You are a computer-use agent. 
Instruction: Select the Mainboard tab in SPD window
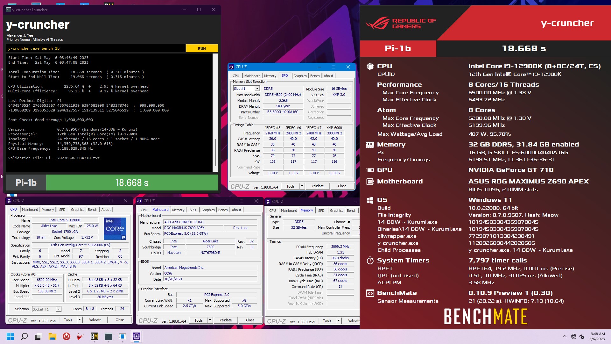[252, 76]
